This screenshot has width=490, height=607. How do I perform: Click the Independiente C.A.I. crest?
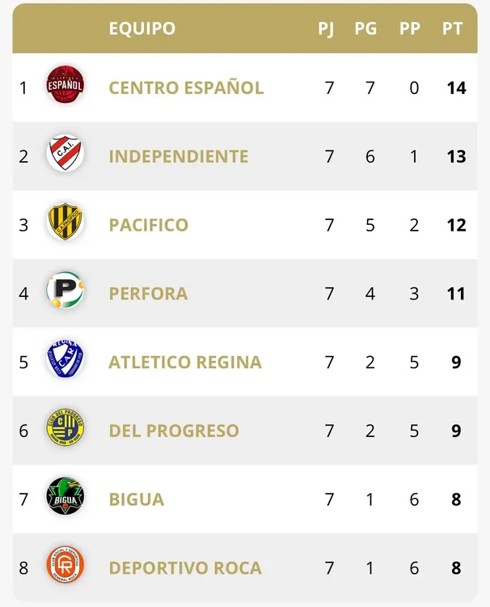pyautogui.click(x=65, y=154)
